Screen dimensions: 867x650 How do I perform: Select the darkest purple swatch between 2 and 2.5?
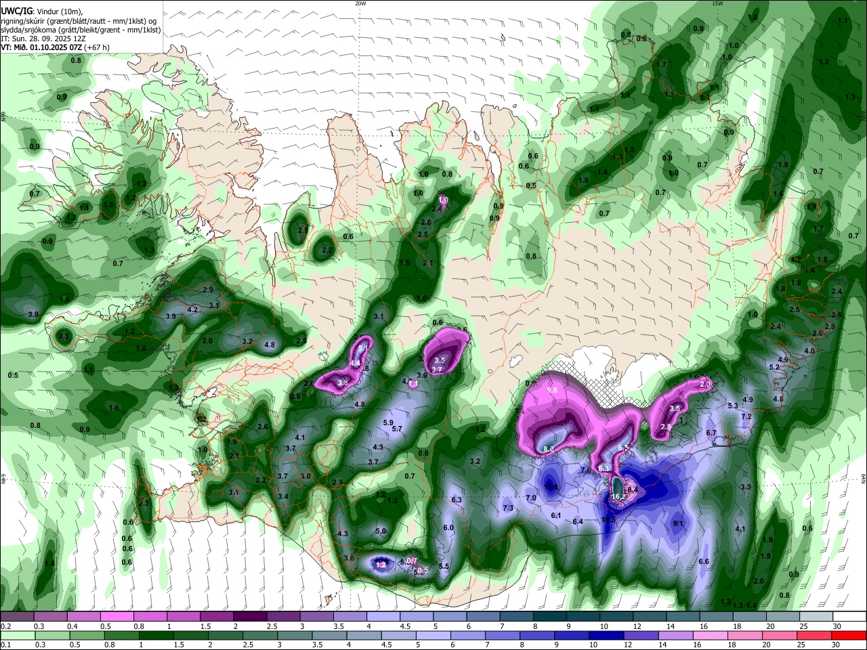pyautogui.click(x=249, y=617)
